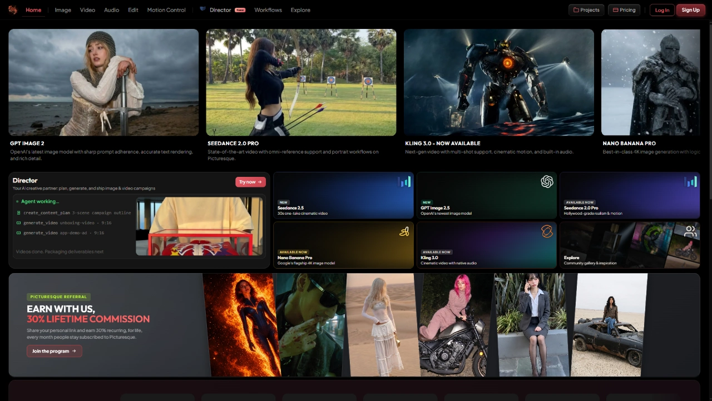Click the Log In button

(662, 10)
